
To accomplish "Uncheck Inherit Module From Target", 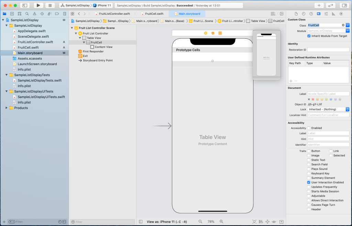I will pos(309,36).
